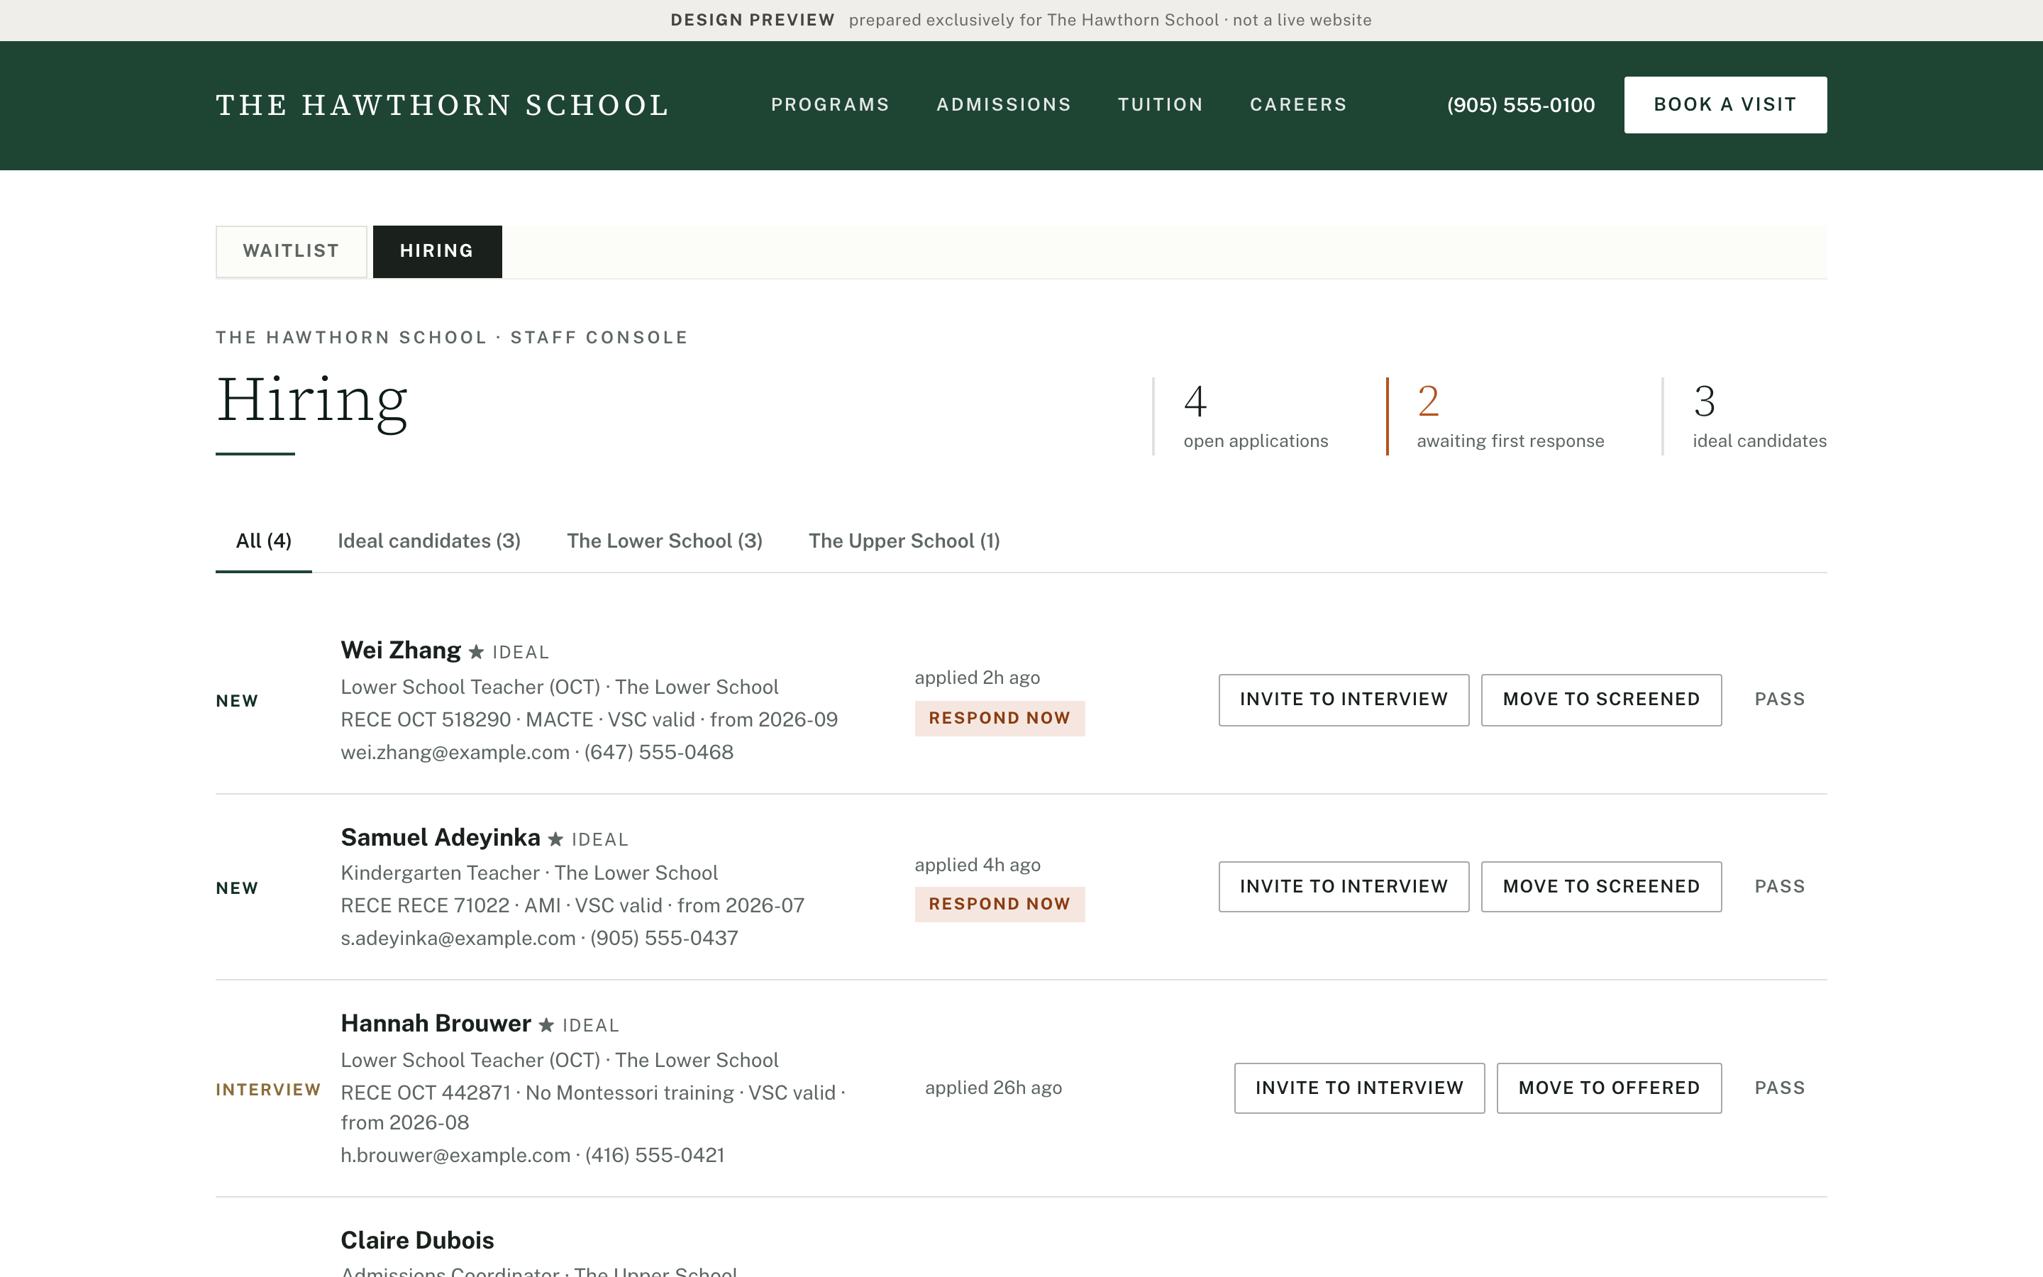Click the star icon beside Hannah Brouwer
Viewport: 2043px width, 1277px height.
pos(546,1024)
